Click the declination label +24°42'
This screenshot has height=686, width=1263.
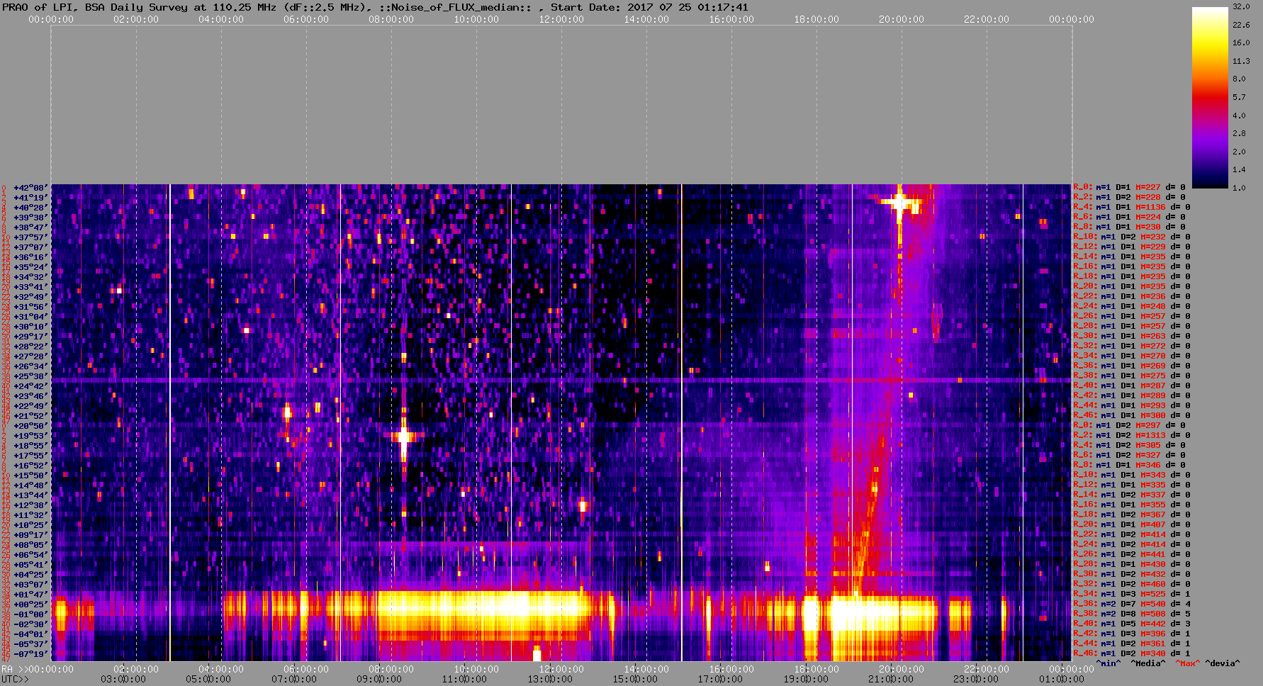coord(30,386)
